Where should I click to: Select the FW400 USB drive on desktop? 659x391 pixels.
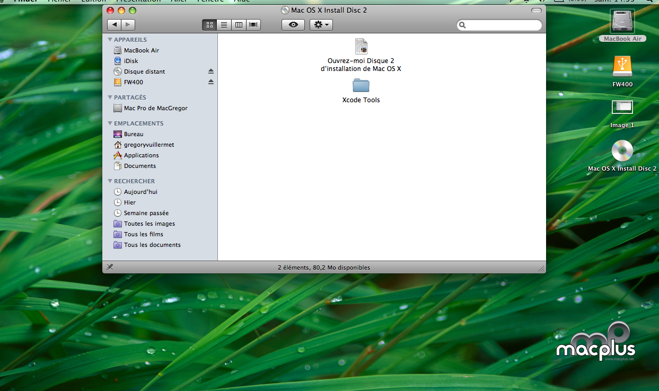[x=622, y=67]
